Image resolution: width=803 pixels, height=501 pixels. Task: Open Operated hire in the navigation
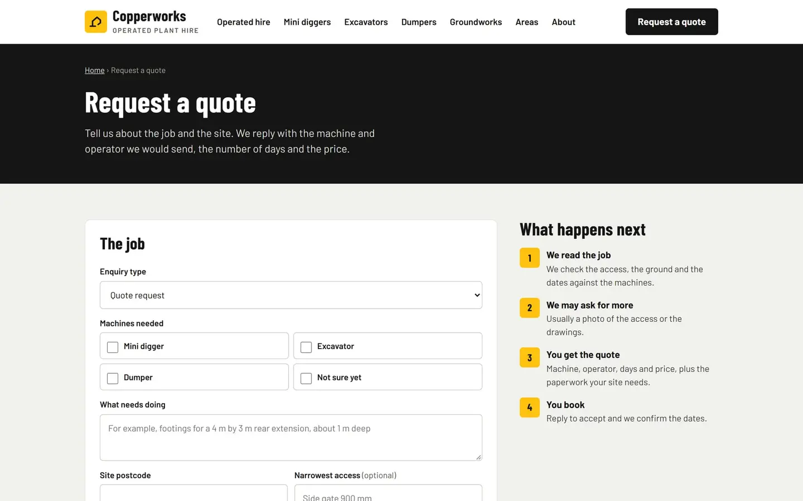(x=244, y=22)
